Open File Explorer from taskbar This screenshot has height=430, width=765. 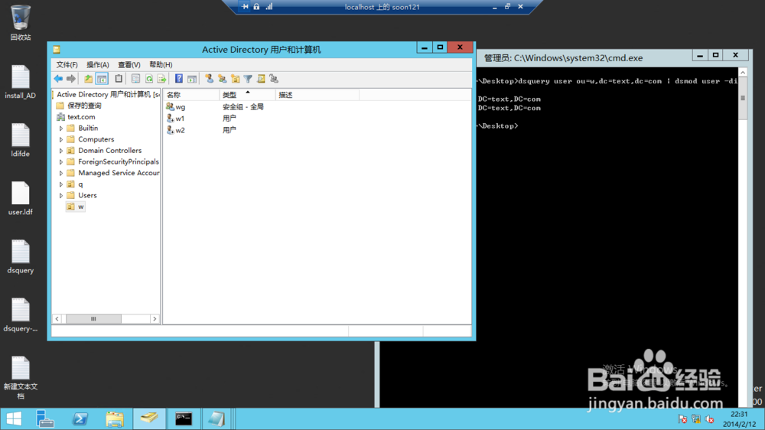[115, 419]
